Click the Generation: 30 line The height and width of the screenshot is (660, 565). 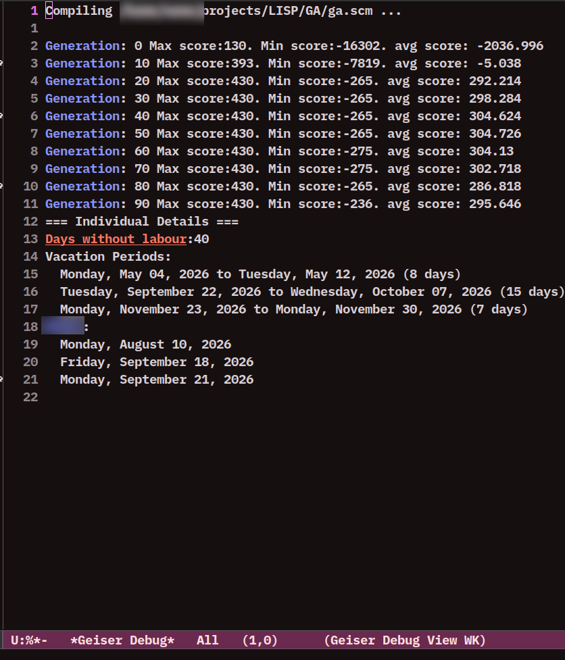click(283, 99)
